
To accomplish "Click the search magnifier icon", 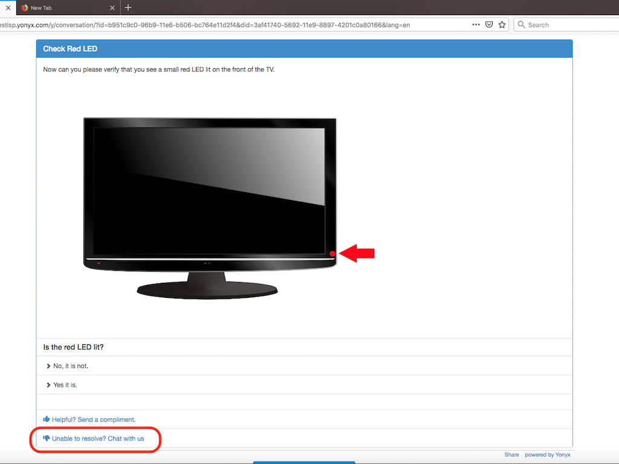I will point(521,24).
